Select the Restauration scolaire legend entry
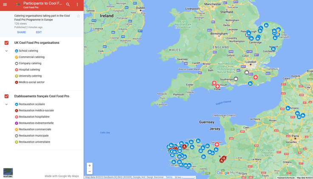 (x=30, y=104)
